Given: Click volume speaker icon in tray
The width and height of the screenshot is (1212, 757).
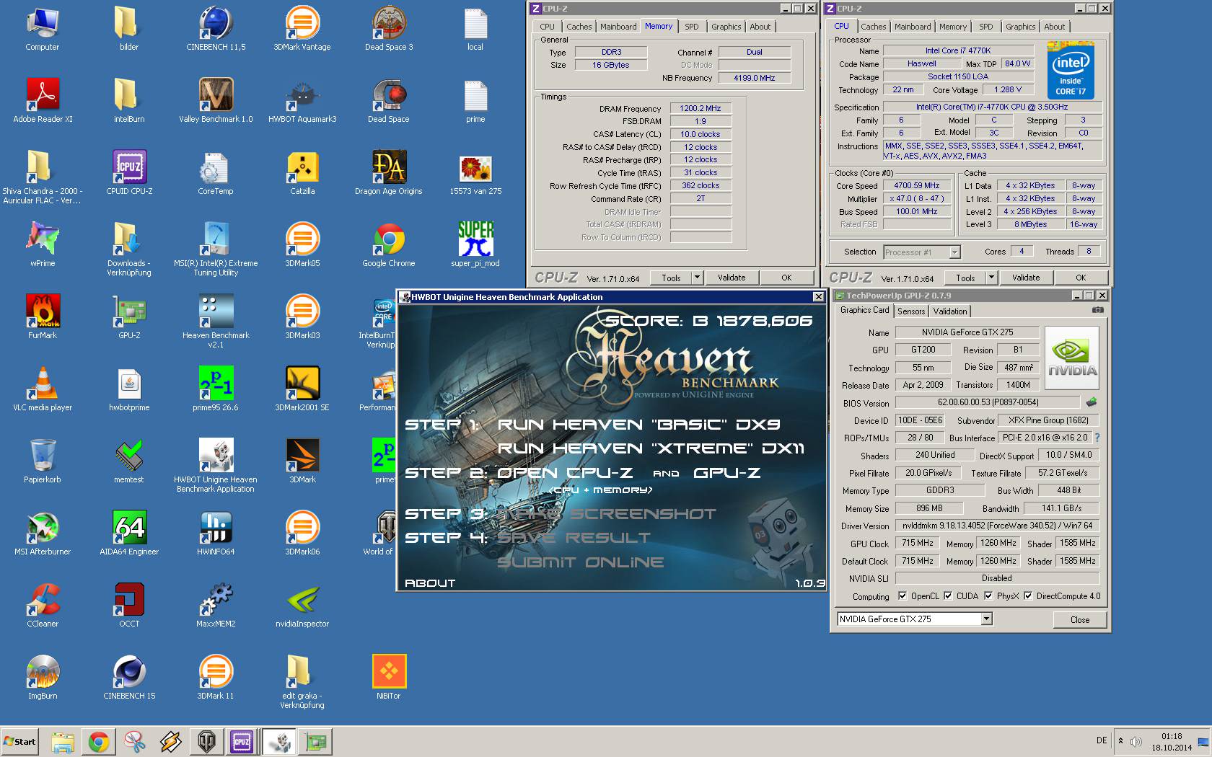Looking at the screenshot, I should pos(1136,741).
